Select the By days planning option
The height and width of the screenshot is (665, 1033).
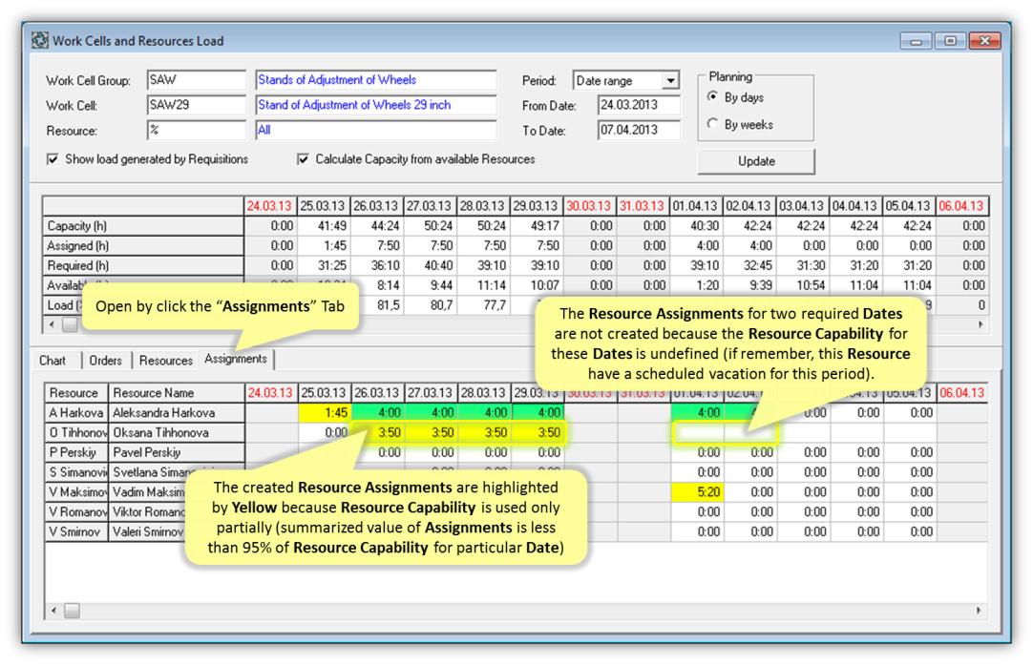[713, 96]
